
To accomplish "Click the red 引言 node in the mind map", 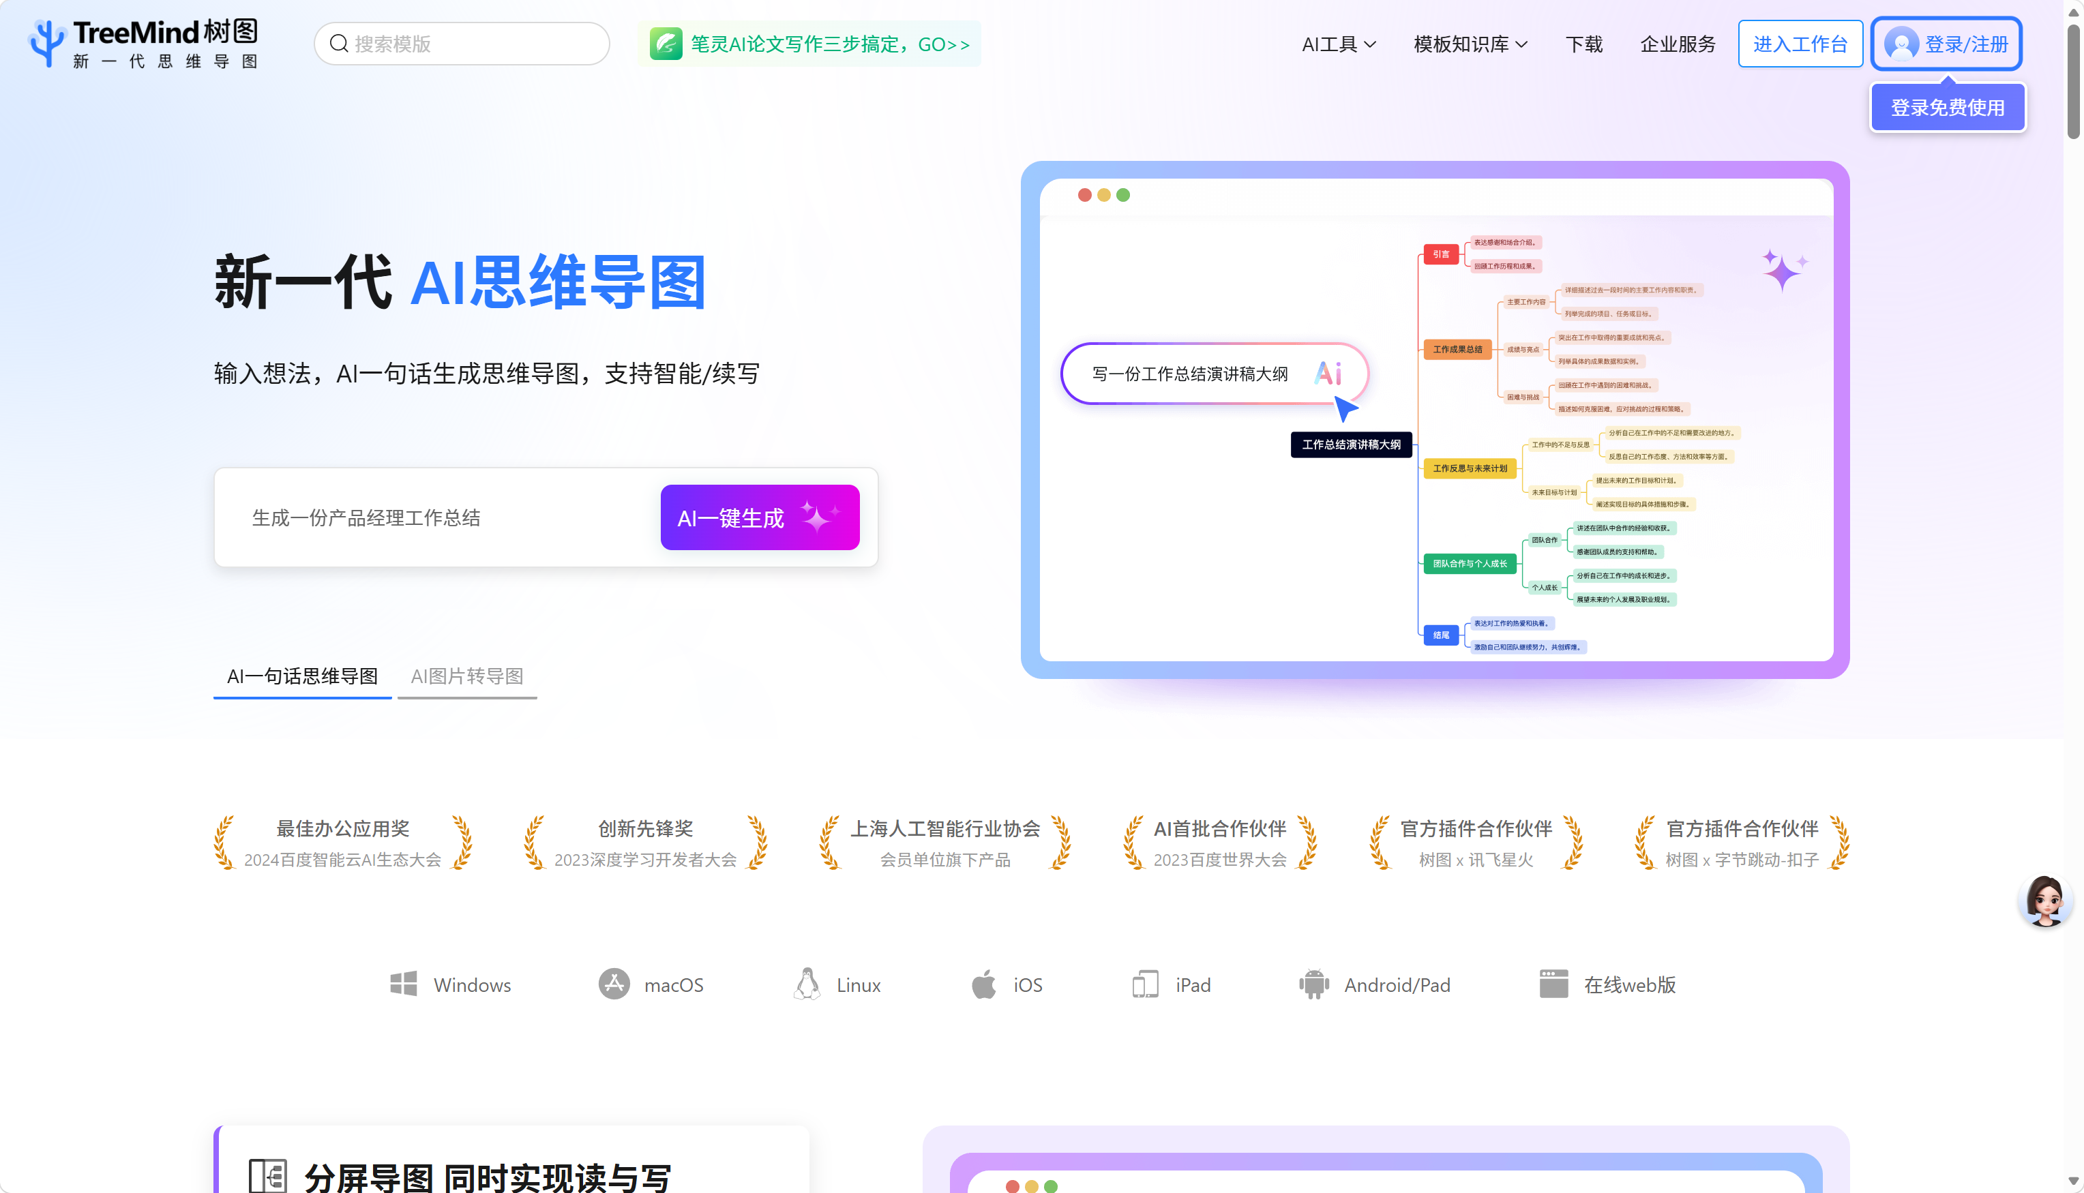I will point(1441,254).
